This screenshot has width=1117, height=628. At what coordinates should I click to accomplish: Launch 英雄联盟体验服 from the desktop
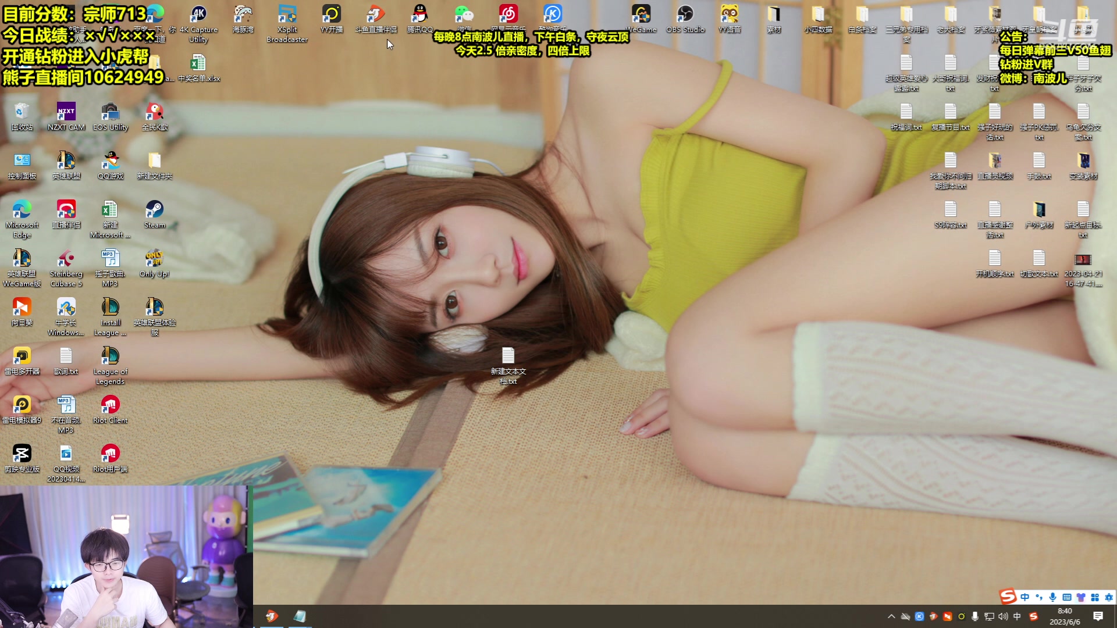[x=155, y=317]
